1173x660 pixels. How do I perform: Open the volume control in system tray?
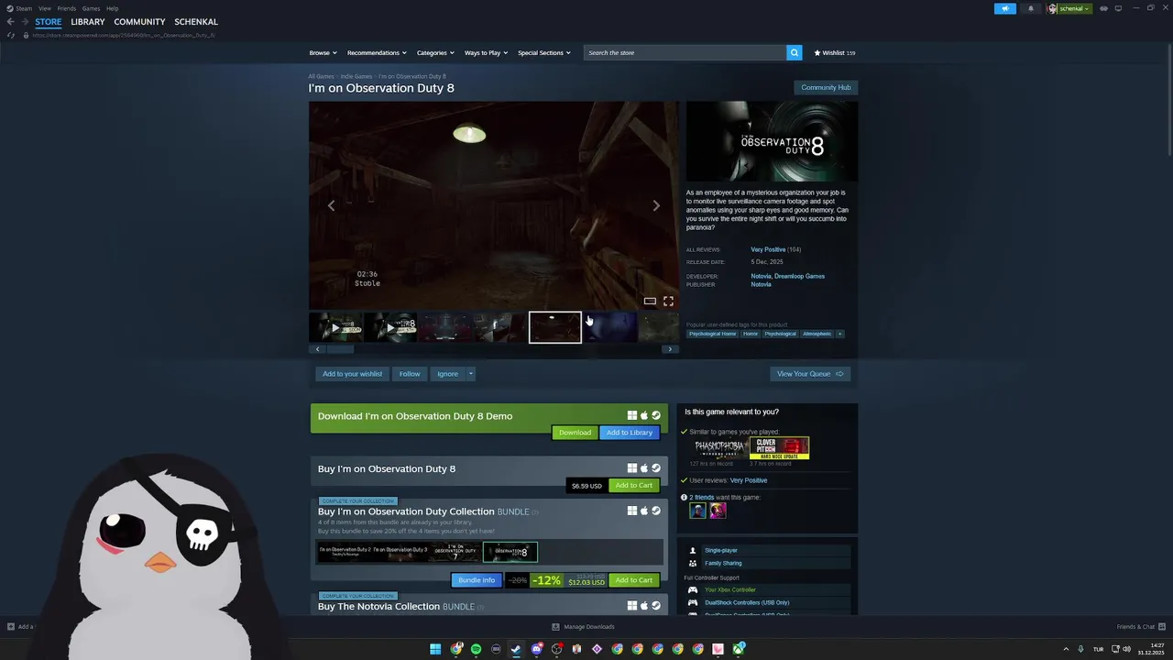(x=1126, y=649)
